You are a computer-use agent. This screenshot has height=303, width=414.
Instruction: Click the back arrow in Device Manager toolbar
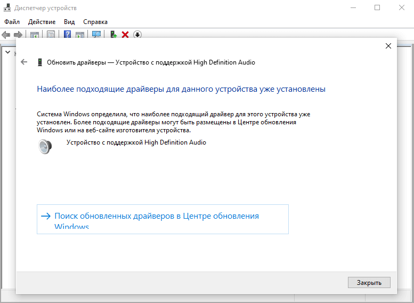[6, 35]
